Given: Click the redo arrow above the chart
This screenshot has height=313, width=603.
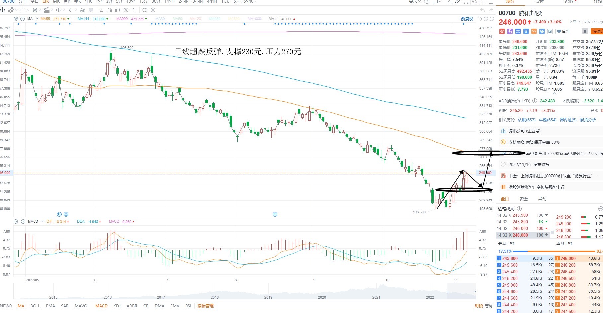Looking at the screenshot, I should click(x=491, y=10).
